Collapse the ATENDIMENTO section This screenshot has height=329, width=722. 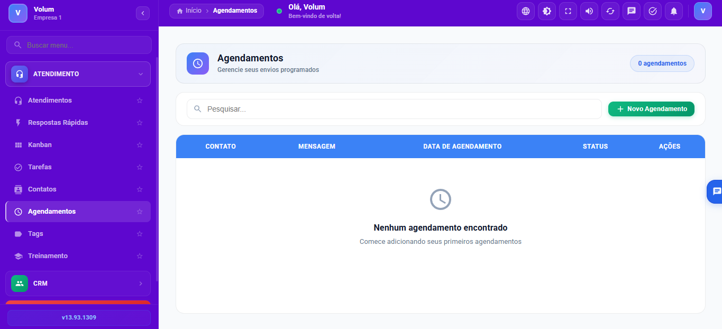(78, 74)
